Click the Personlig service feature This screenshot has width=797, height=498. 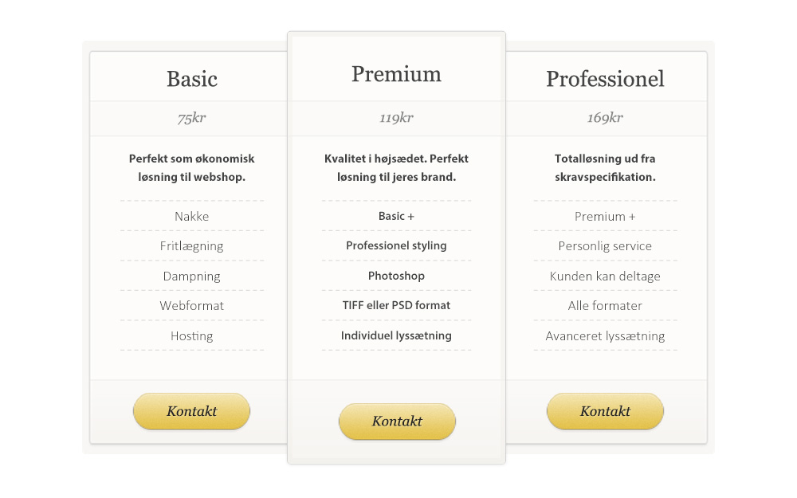click(605, 245)
